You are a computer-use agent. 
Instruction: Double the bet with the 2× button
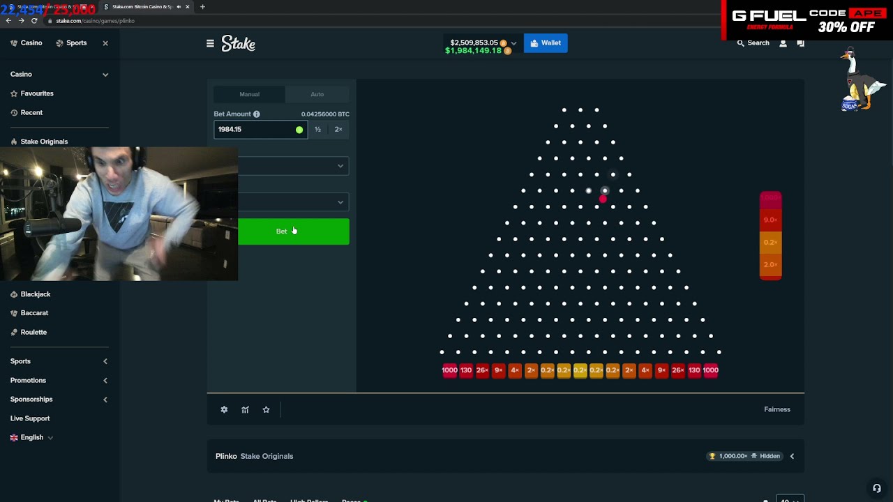pyautogui.click(x=338, y=130)
